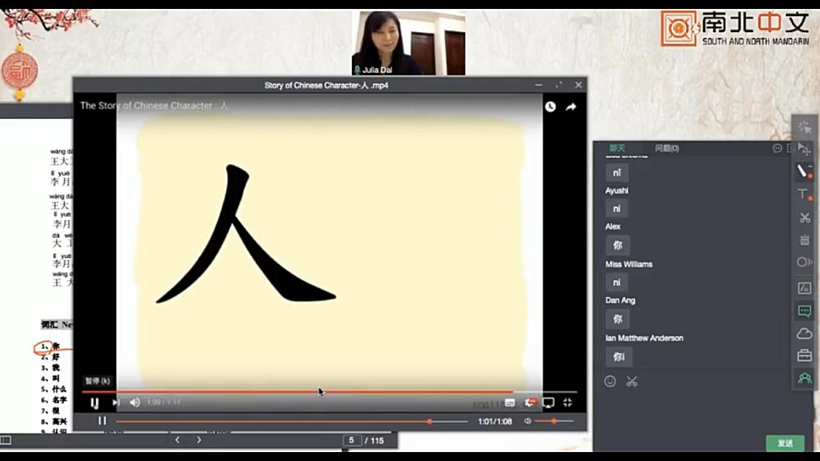The width and height of the screenshot is (820, 461).
Task: Click Miss Williams chat name
Action: click(629, 264)
